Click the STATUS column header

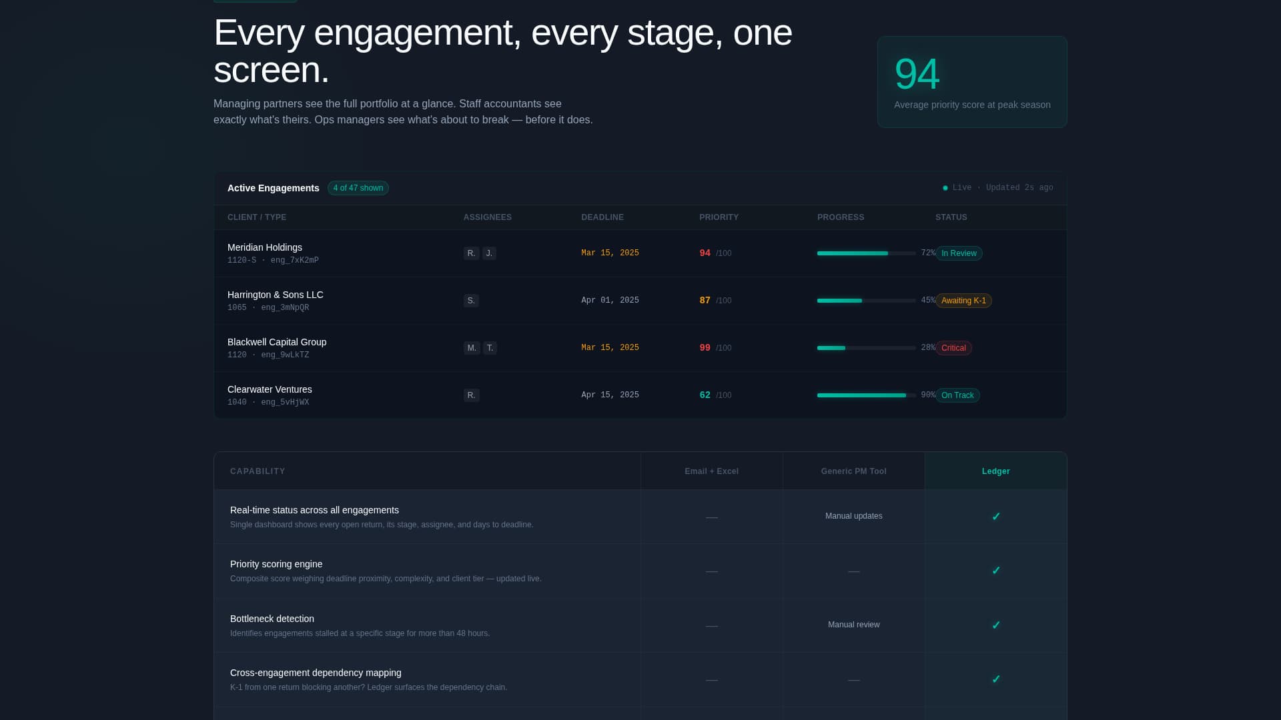click(x=951, y=217)
